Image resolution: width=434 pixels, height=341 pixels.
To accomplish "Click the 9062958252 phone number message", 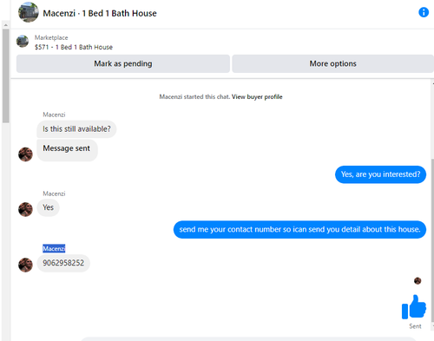I will 63,263.
